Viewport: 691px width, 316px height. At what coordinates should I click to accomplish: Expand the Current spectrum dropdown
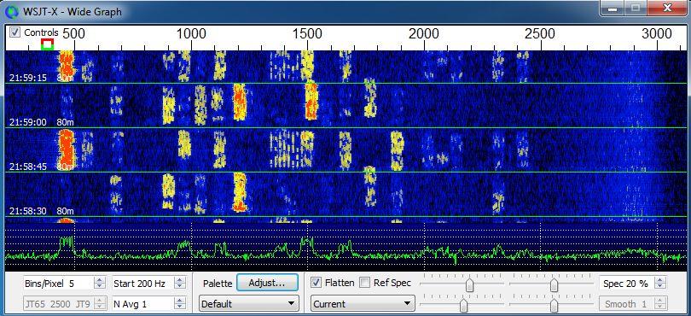click(x=363, y=304)
